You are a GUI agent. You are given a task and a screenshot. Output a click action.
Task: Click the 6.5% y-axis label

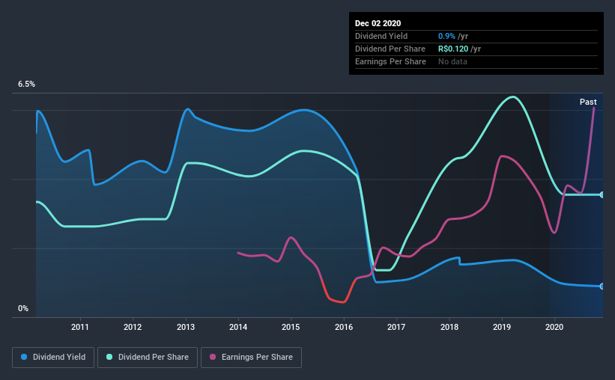(x=27, y=85)
